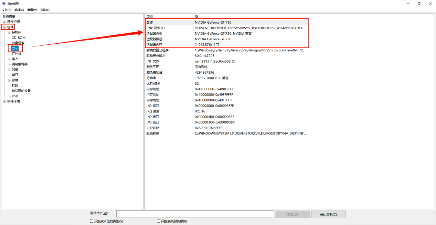Focus the 查找什么 search input field
Image resolution: width=436 pixels, height=225 pixels.
pyautogui.click(x=195, y=214)
